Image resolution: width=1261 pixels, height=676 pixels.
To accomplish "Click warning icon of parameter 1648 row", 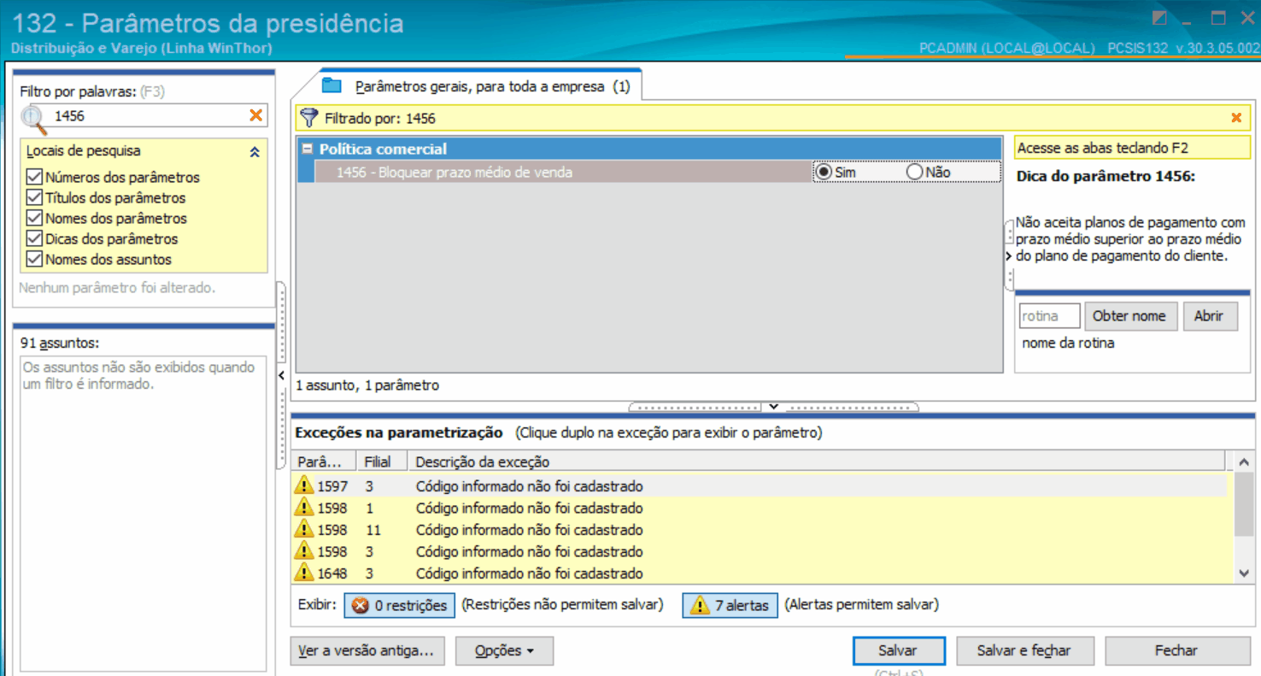I will click(x=304, y=573).
